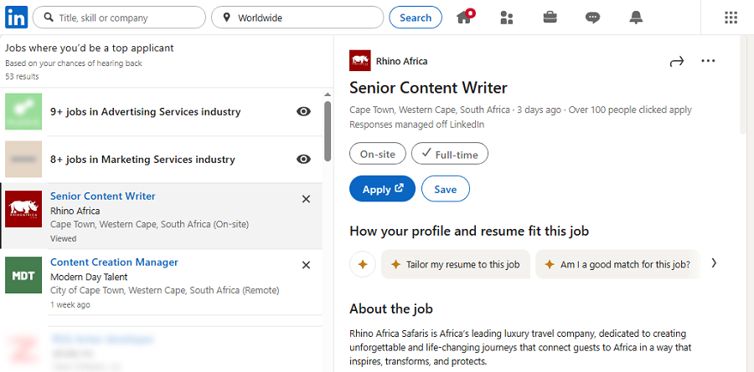Click 'Responses managed off LinkedIn' text
This screenshot has width=754, height=372.
416,125
